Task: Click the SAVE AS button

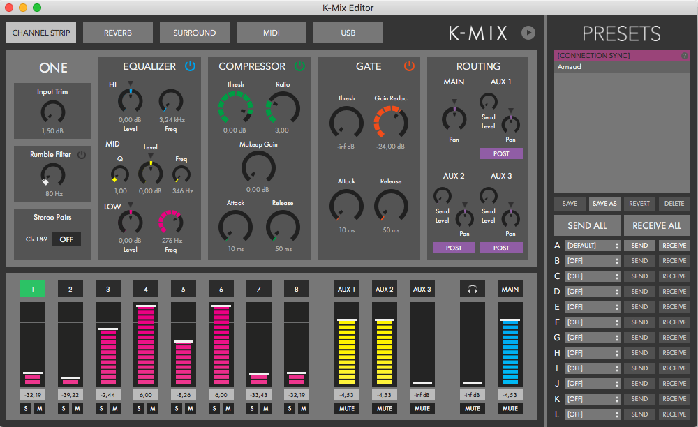Action: point(604,203)
